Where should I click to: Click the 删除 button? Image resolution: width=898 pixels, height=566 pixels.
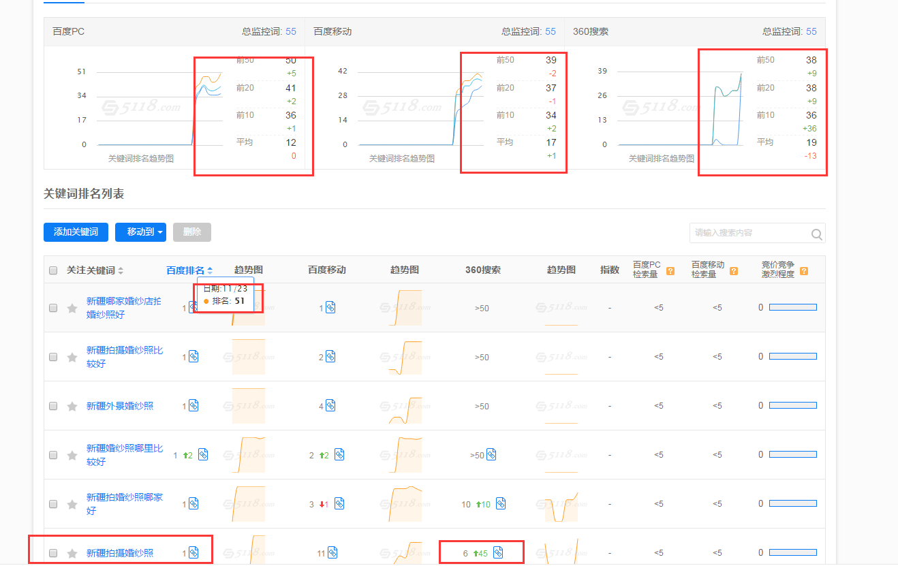(x=192, y=232)
